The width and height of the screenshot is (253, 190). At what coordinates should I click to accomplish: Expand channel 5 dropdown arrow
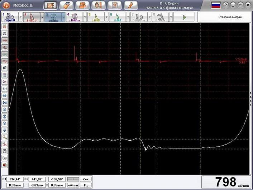point(106,17)
